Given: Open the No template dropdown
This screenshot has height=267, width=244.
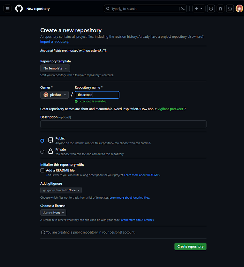Looking at the screenshot, I should click(55, 68).
